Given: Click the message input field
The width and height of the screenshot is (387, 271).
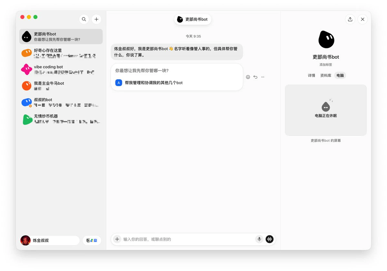Looking at the screenshot, I should 188,239.
